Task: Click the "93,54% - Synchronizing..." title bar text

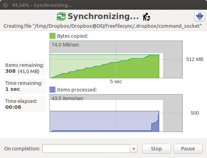Action: tap(42, 5)
